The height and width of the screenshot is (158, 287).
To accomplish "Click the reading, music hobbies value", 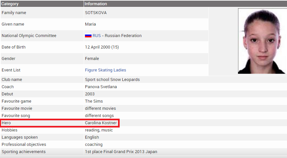I will pos(99,130).
